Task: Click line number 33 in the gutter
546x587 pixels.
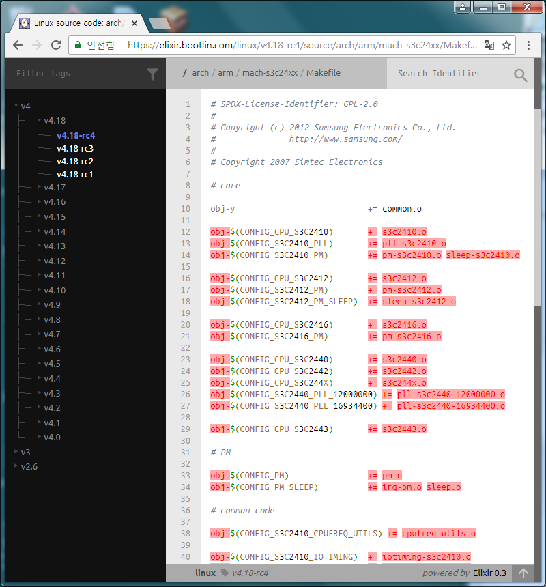Action: [x=186, y=476]
